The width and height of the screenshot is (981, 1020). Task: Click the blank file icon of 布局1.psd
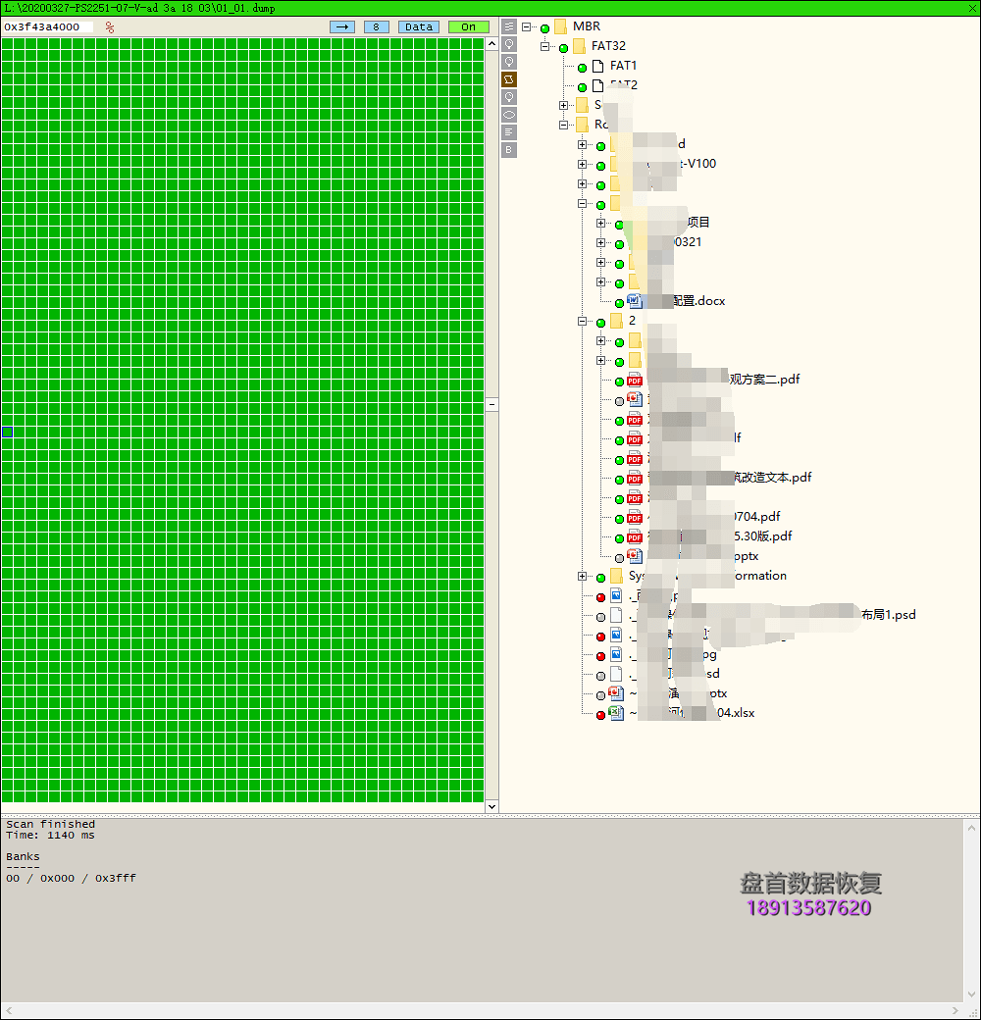pyautogui.click(x=616, y=615)
